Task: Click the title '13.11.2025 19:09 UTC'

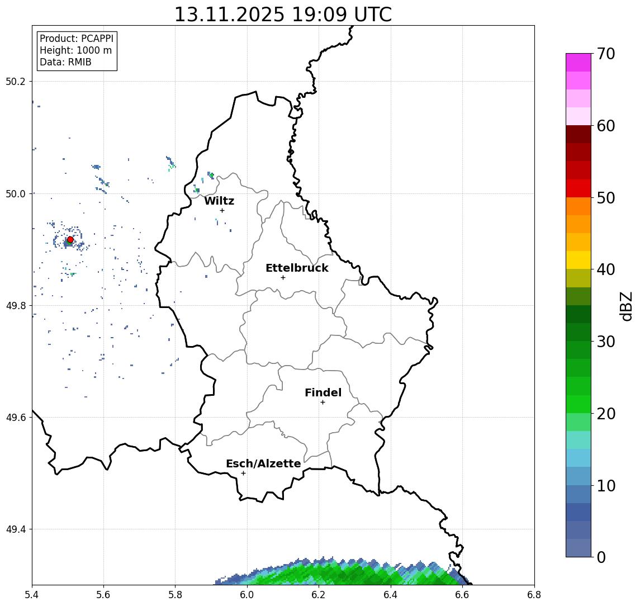Action: [x=283, y=15]
